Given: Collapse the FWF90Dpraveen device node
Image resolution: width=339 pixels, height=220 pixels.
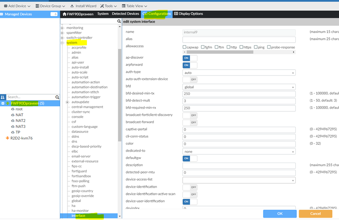Looking at the screenshot, I should (3, 103).
